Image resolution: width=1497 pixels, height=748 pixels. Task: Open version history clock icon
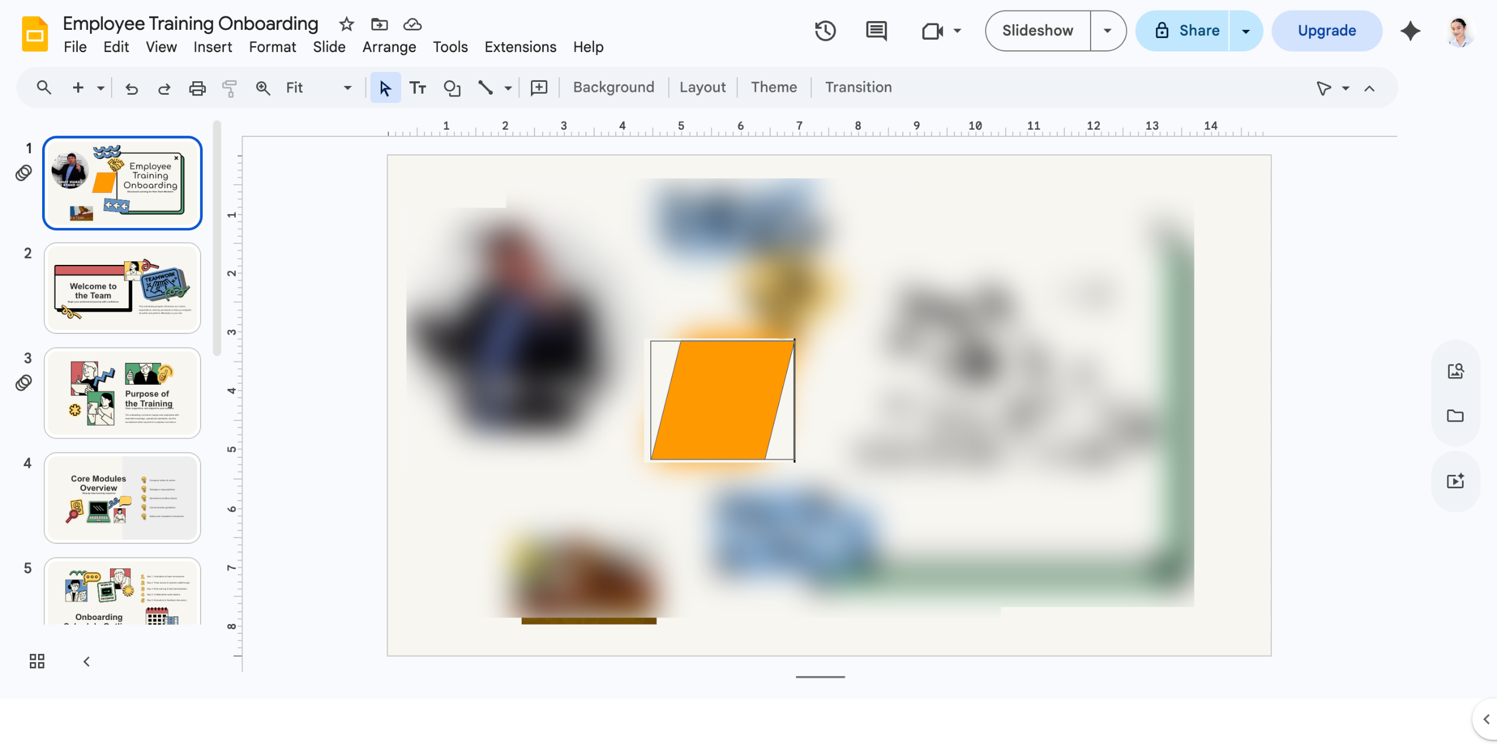point(825,30)
